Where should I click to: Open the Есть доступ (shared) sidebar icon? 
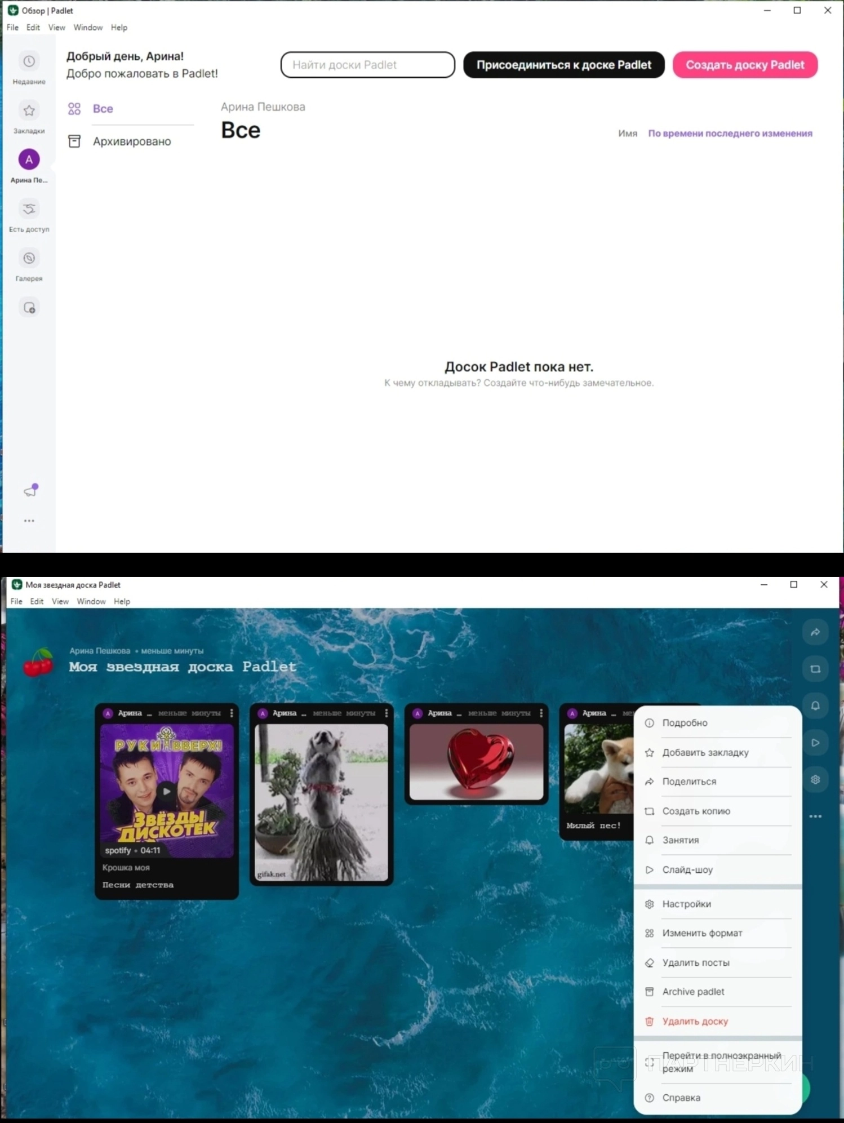click(x=29, y=209)
